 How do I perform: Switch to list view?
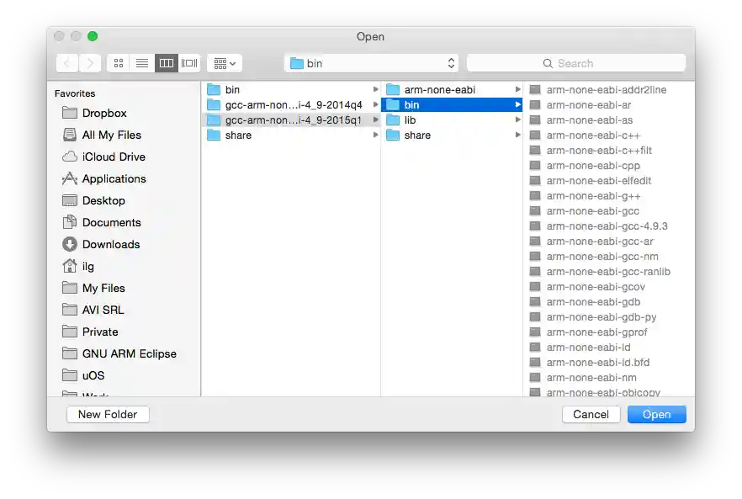[141, 62]
